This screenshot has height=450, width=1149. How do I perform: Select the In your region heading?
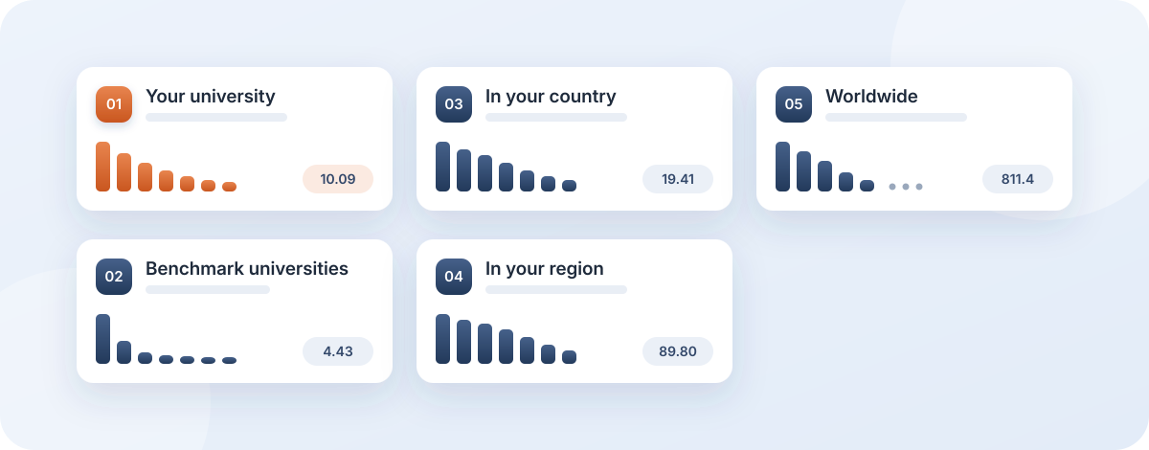pyautogui.click(x=545, y=268)
